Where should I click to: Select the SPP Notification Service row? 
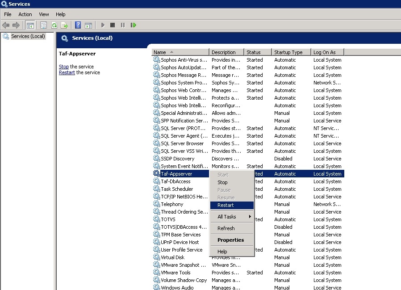[248, 121]
